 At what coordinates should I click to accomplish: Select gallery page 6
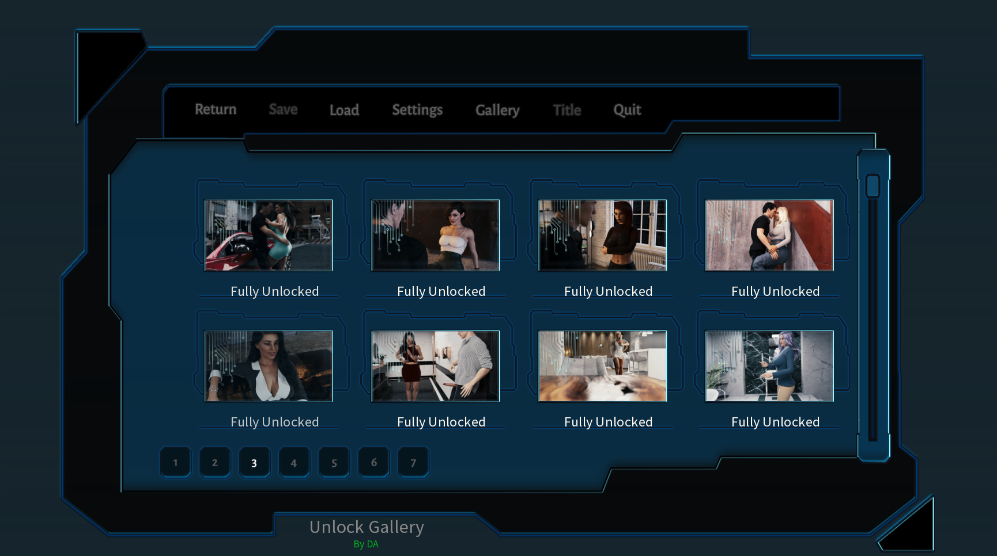(373, 463)
